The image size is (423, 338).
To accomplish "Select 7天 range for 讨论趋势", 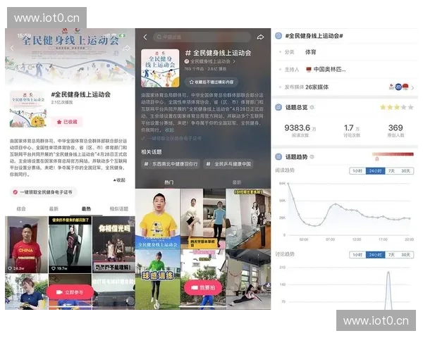I will coord(391,255).
